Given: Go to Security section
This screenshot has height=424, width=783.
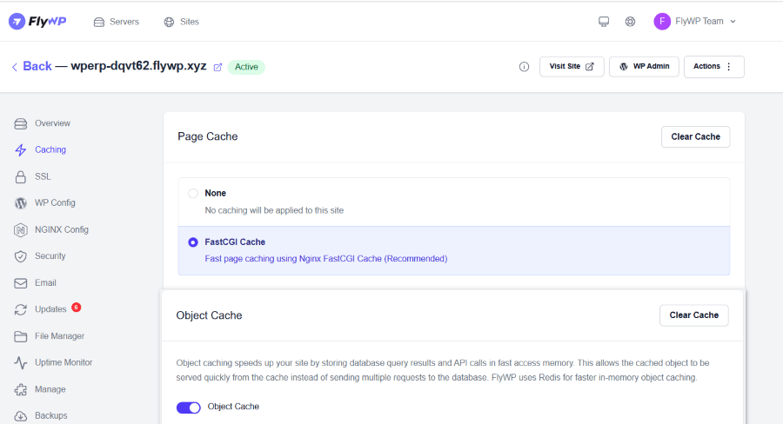Looking at the screenshot, I should [50, 256].
